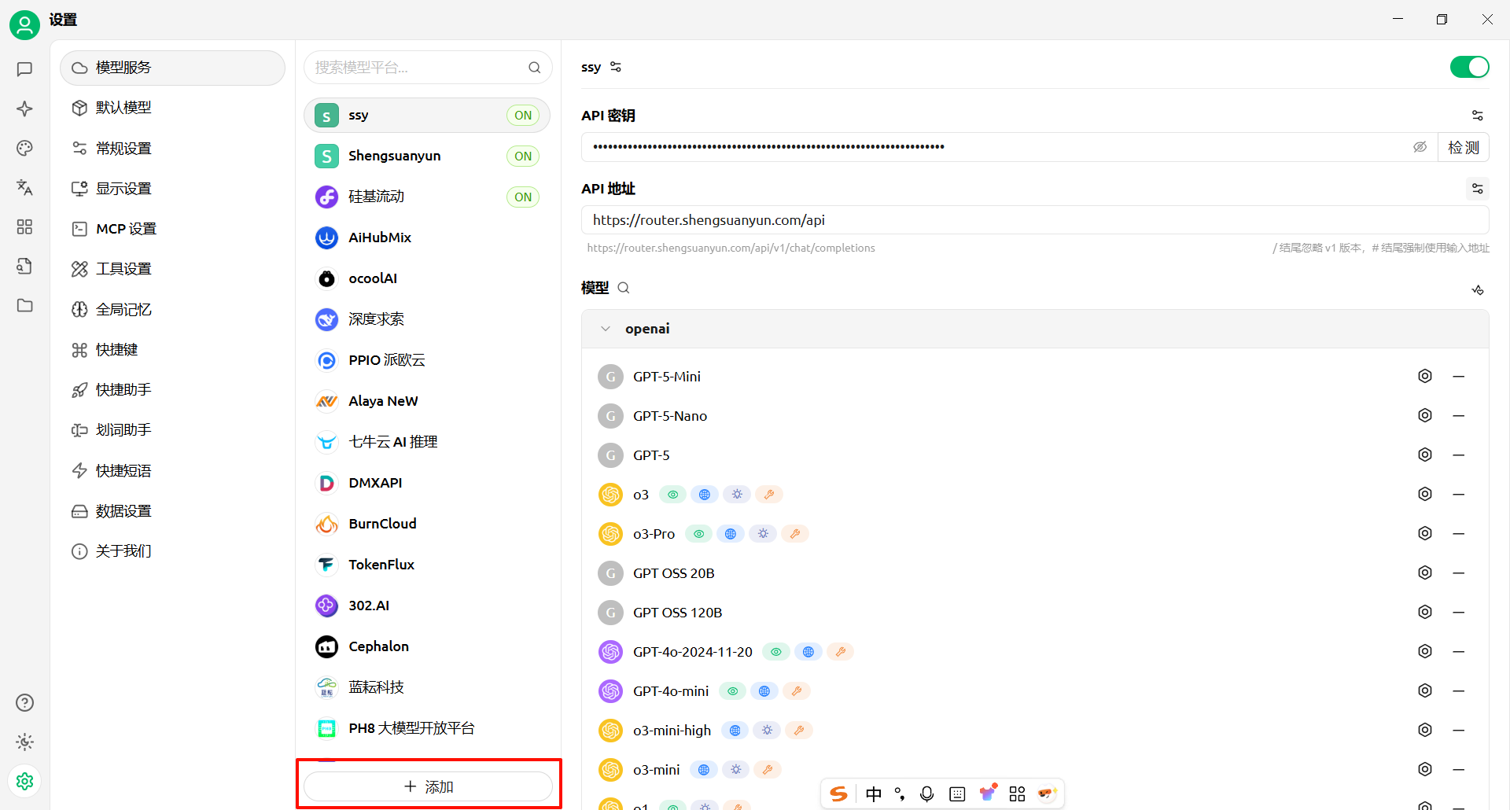Viewport: 1510px width, 810px height.
Task: Show the hidden API key with eye icon
Action: pos(1420,147)
